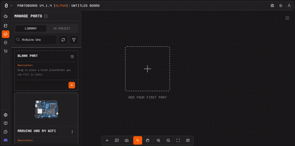Open the Discord icon link
This screenshot has width=295, height=146.
pos(6,140)
